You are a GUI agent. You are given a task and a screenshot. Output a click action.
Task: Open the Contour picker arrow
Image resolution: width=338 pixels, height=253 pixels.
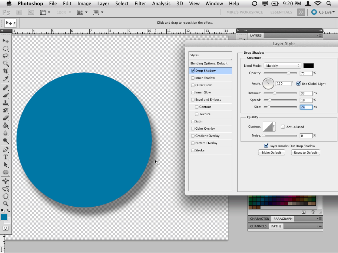274,127
